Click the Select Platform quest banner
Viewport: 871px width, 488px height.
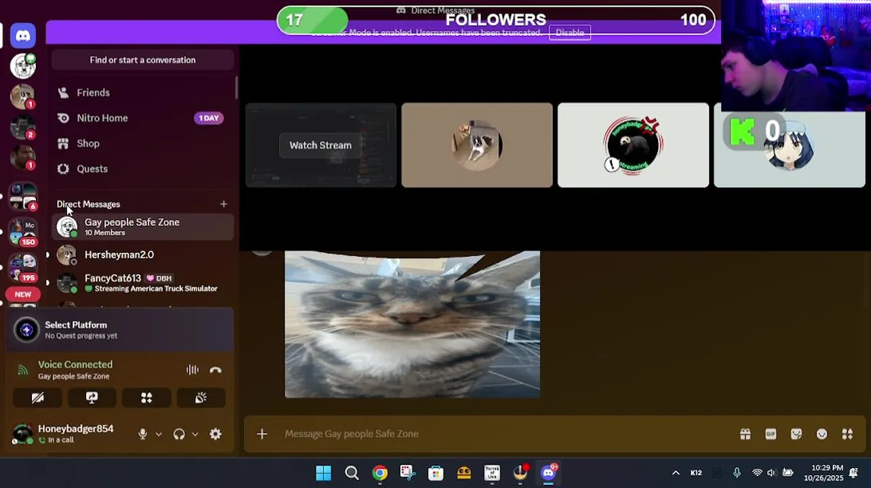click(120, 329)
